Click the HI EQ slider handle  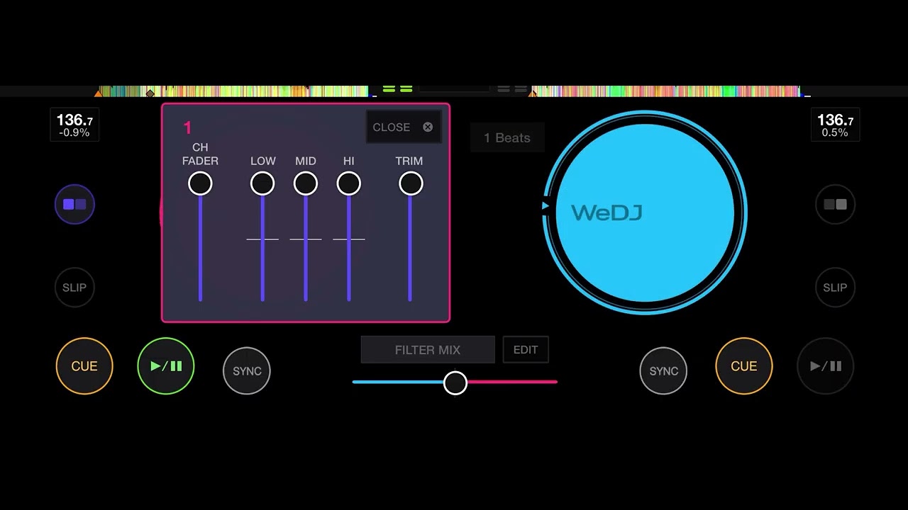click(x=349, y=184)
